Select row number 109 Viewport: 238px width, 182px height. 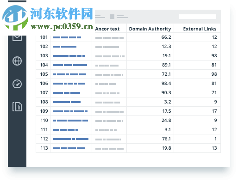(x=44, y=111)
